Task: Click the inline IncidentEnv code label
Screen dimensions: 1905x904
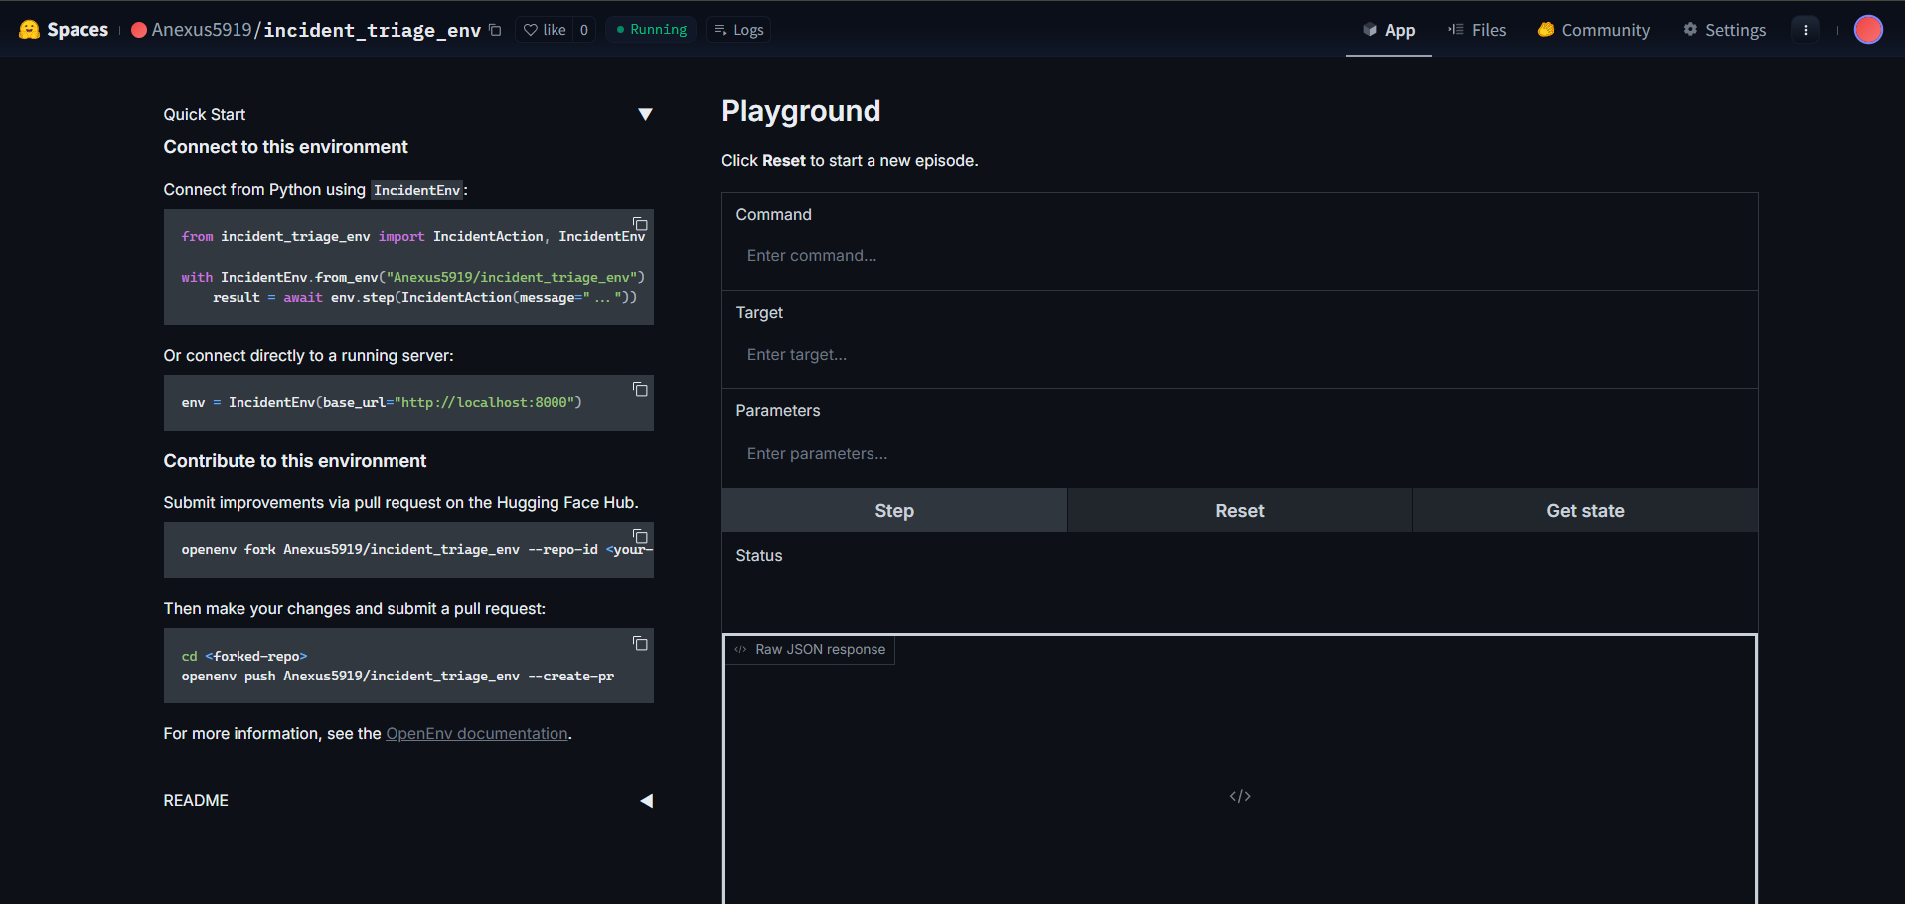Action: tap(416, 190)
